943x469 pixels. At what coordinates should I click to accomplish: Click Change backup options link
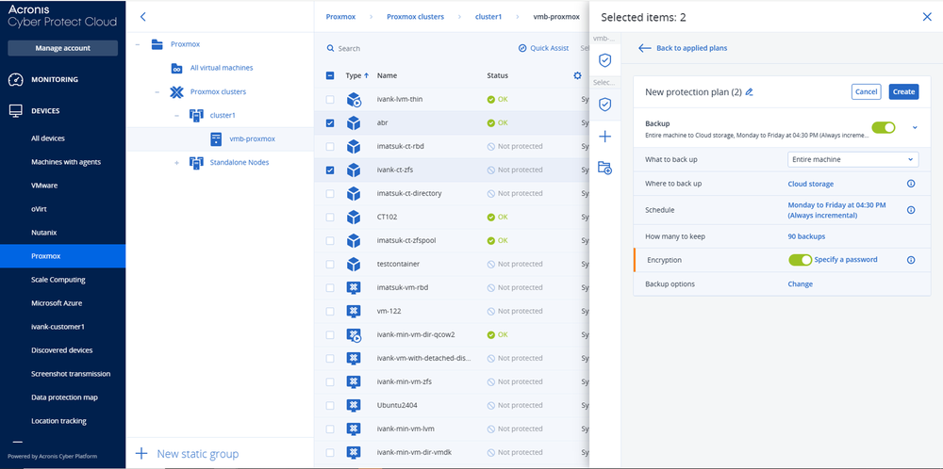coord(801,284)
